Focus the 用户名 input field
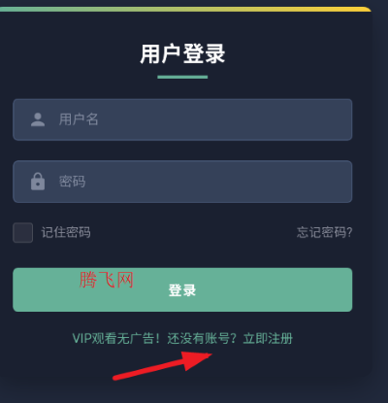 pos(182,119)
